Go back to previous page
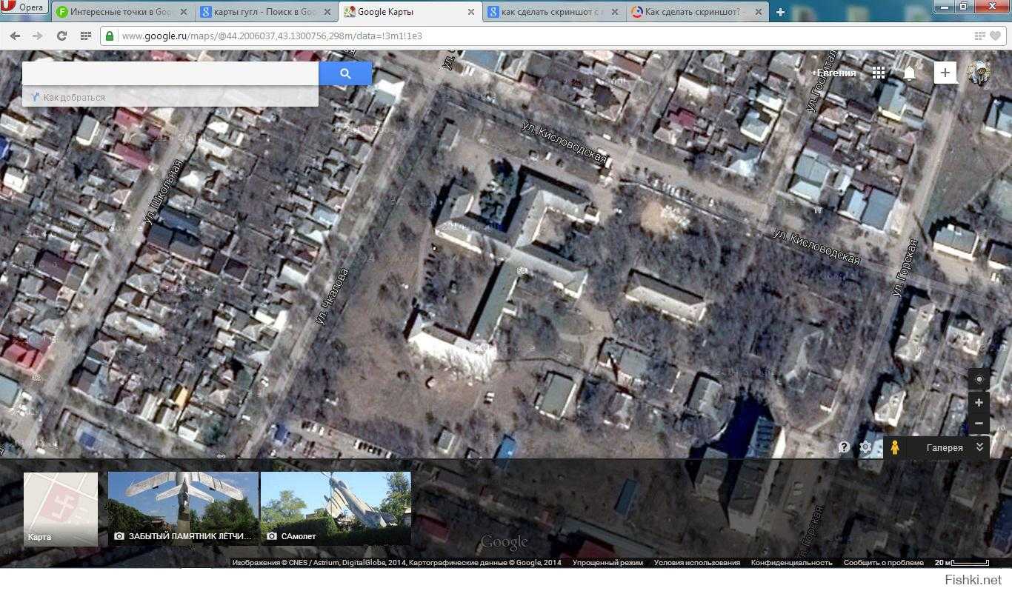This screenshot has height=591, width=1012. (x=15, y=36)
